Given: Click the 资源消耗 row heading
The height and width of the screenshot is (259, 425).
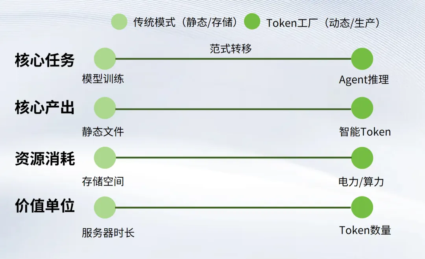Looking at the screenshot, I should 44,158.
